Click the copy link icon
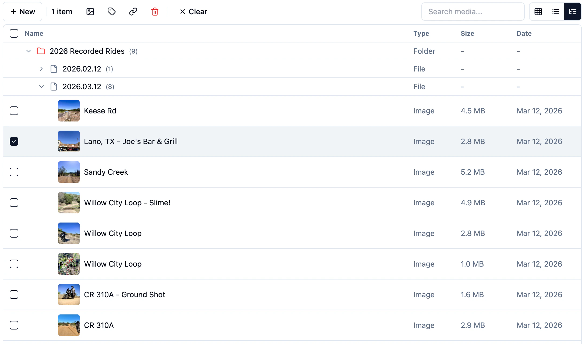The height and width of the screenshot is (344, 585). point(133,12)
